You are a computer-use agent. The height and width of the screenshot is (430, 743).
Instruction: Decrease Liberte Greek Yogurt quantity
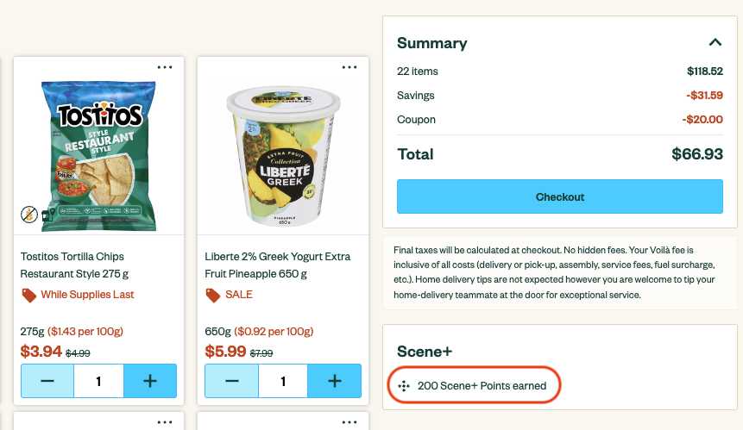pos(231,381)
